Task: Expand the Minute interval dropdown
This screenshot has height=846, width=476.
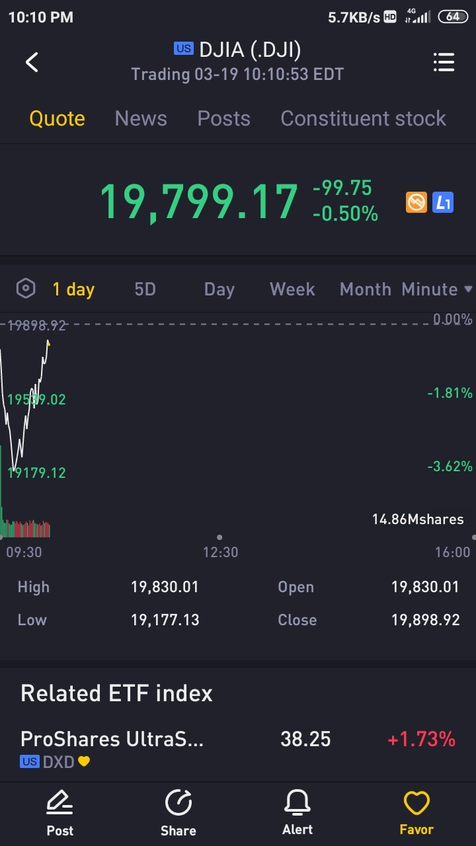Action: [437, 289]
